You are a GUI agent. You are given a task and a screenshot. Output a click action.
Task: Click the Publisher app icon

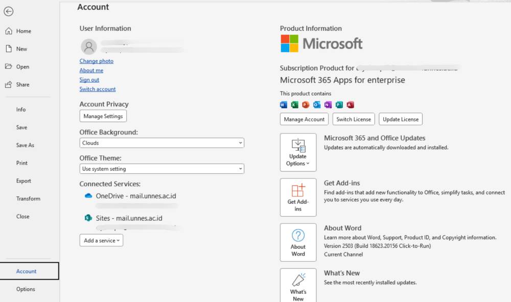[x=339, y=105]
